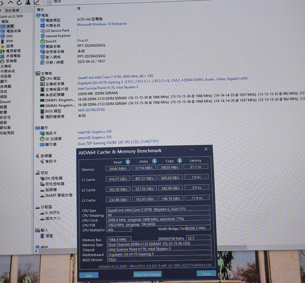Image resolution: width=305 pixels, height=283 pixels.
Task: Click info icon next to Write column
Action: pyautogui.click(x=155, y=161)
